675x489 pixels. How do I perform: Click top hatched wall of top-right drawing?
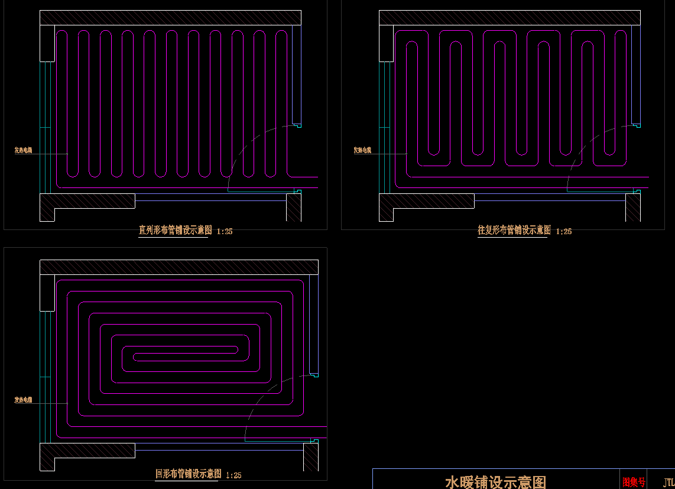coord(510,18)
